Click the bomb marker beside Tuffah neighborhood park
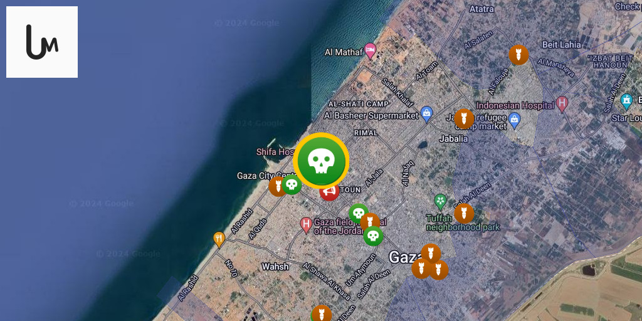Screen dimensions: 642x321 pyautogui.click(x=464, y=213)
